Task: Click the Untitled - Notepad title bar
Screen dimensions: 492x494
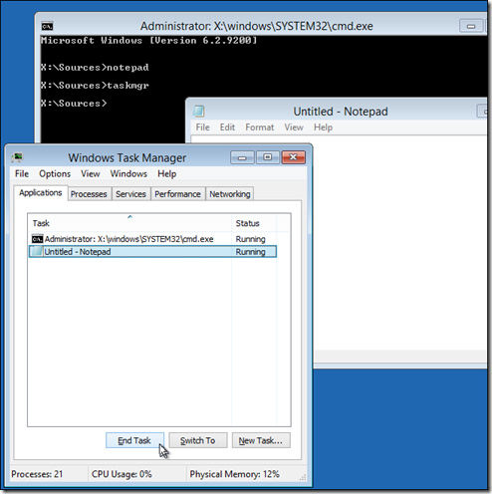Action: 341,112
